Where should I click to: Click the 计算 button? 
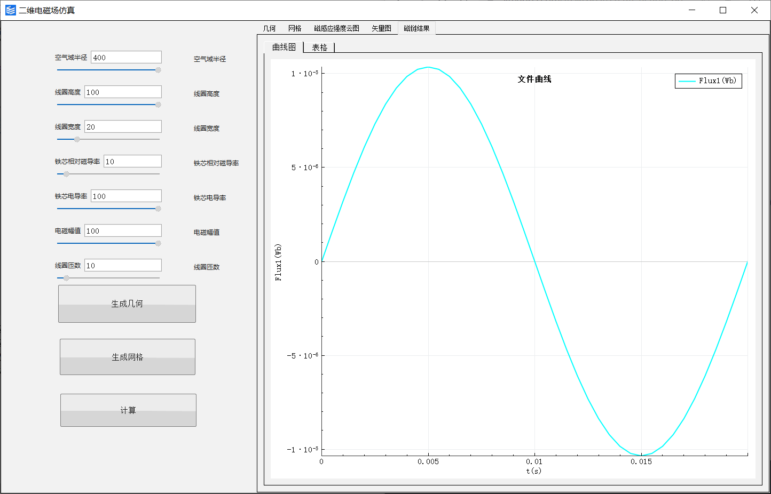click(128, 410)
